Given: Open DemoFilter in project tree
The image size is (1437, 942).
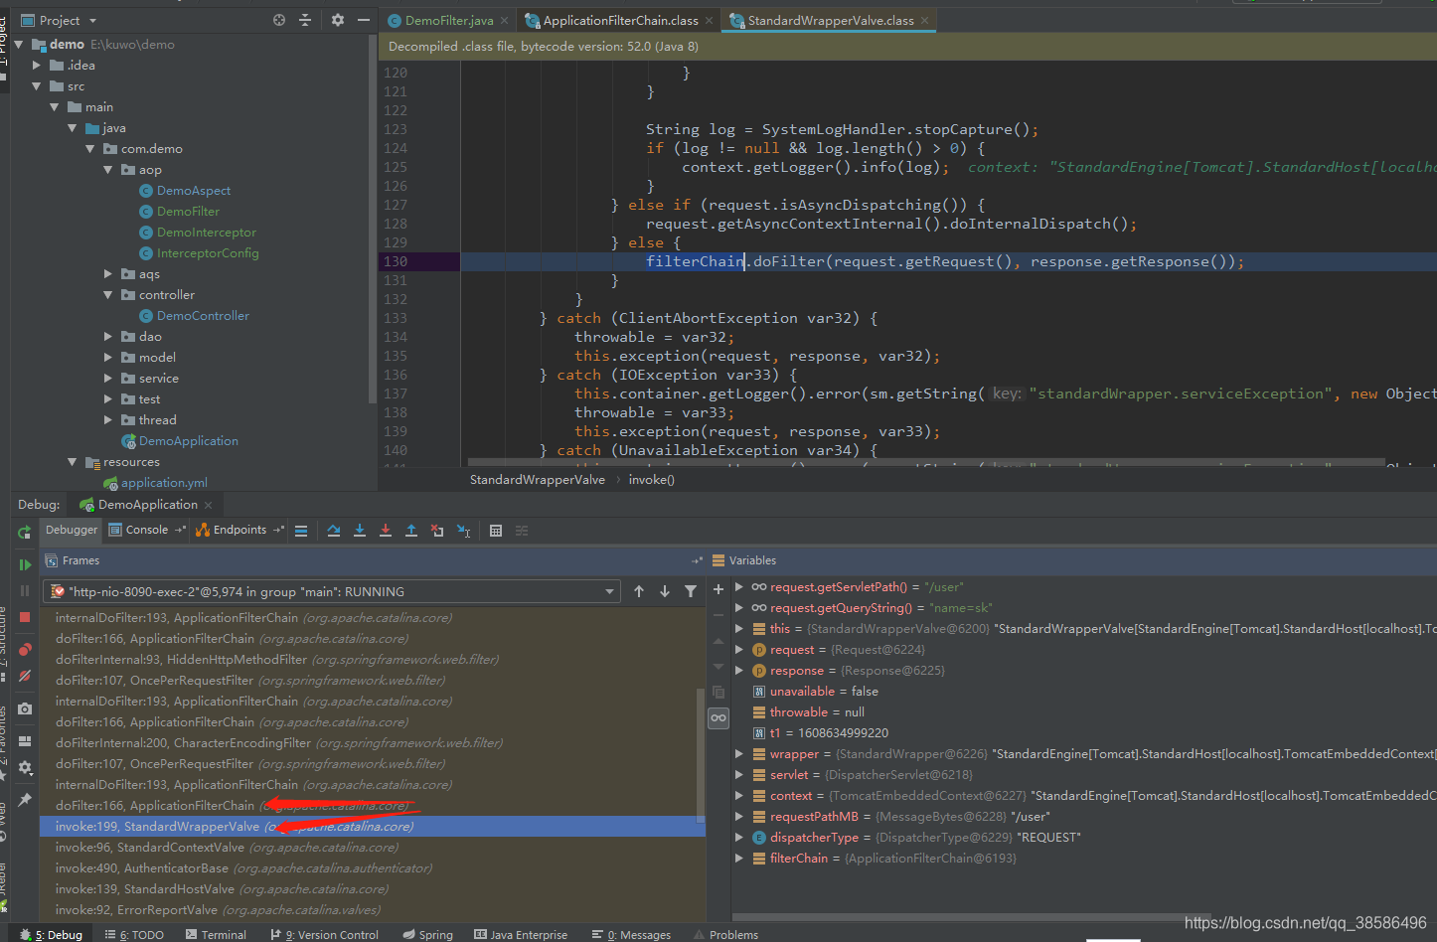Looking at the screenshot, I should 188,212.
